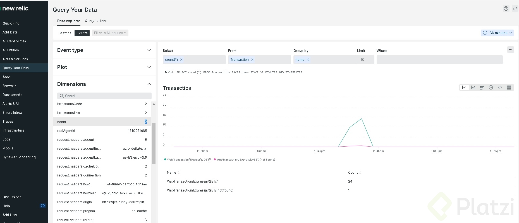Sort the table by Count column
The height and width of the screenshot is (223, 519).
tap(355, 173)
